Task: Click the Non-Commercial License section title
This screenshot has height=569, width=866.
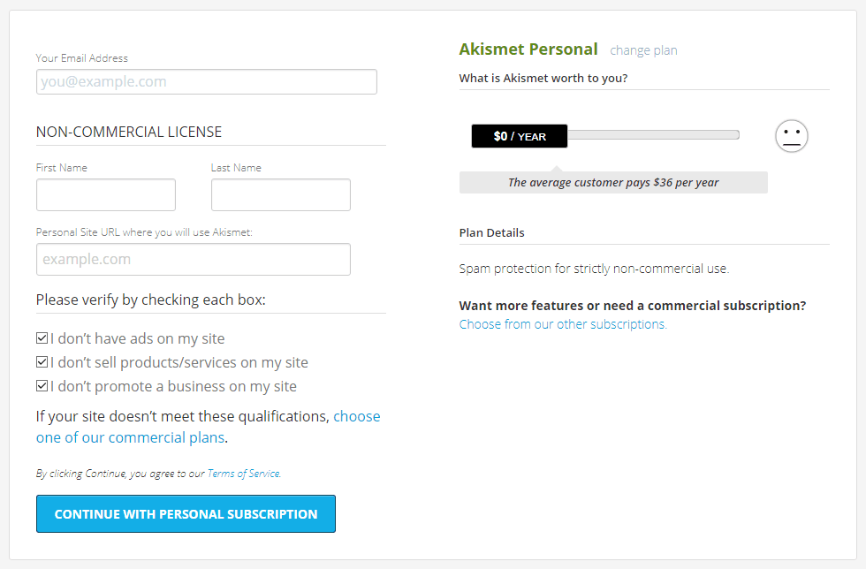Action: coord(129,132)
